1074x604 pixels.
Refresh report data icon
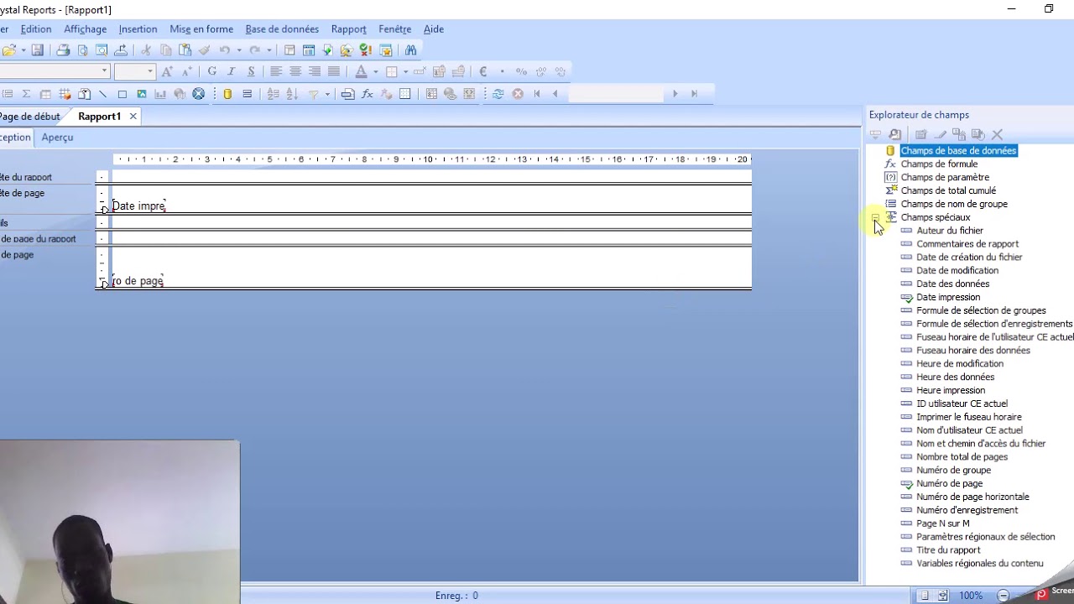[498, 94]
